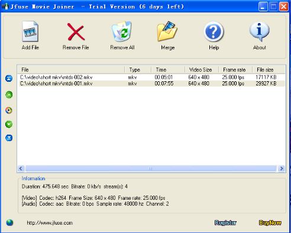Screen dimensions: 291x233
Task: Sort list by Video Size column header
Action: (x=202, y=69)
